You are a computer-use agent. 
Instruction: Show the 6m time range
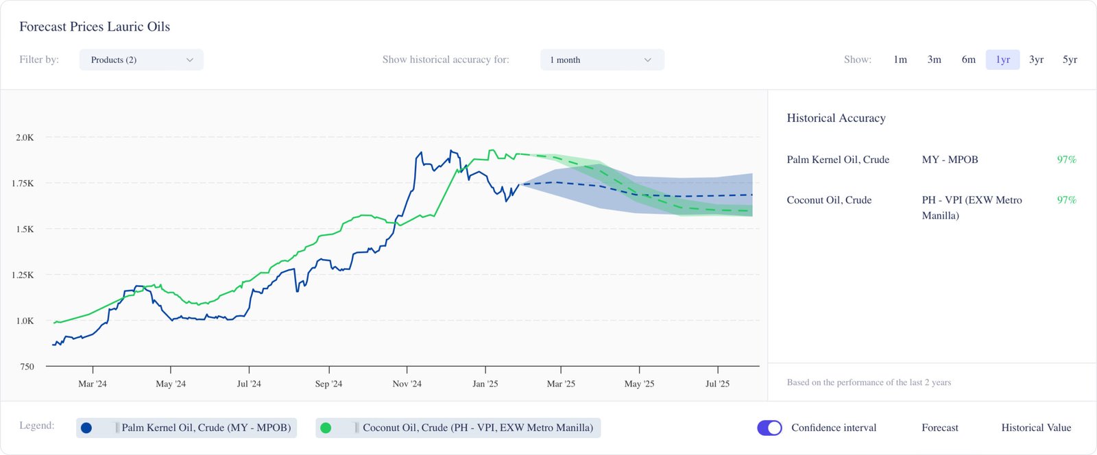[968, 60]
